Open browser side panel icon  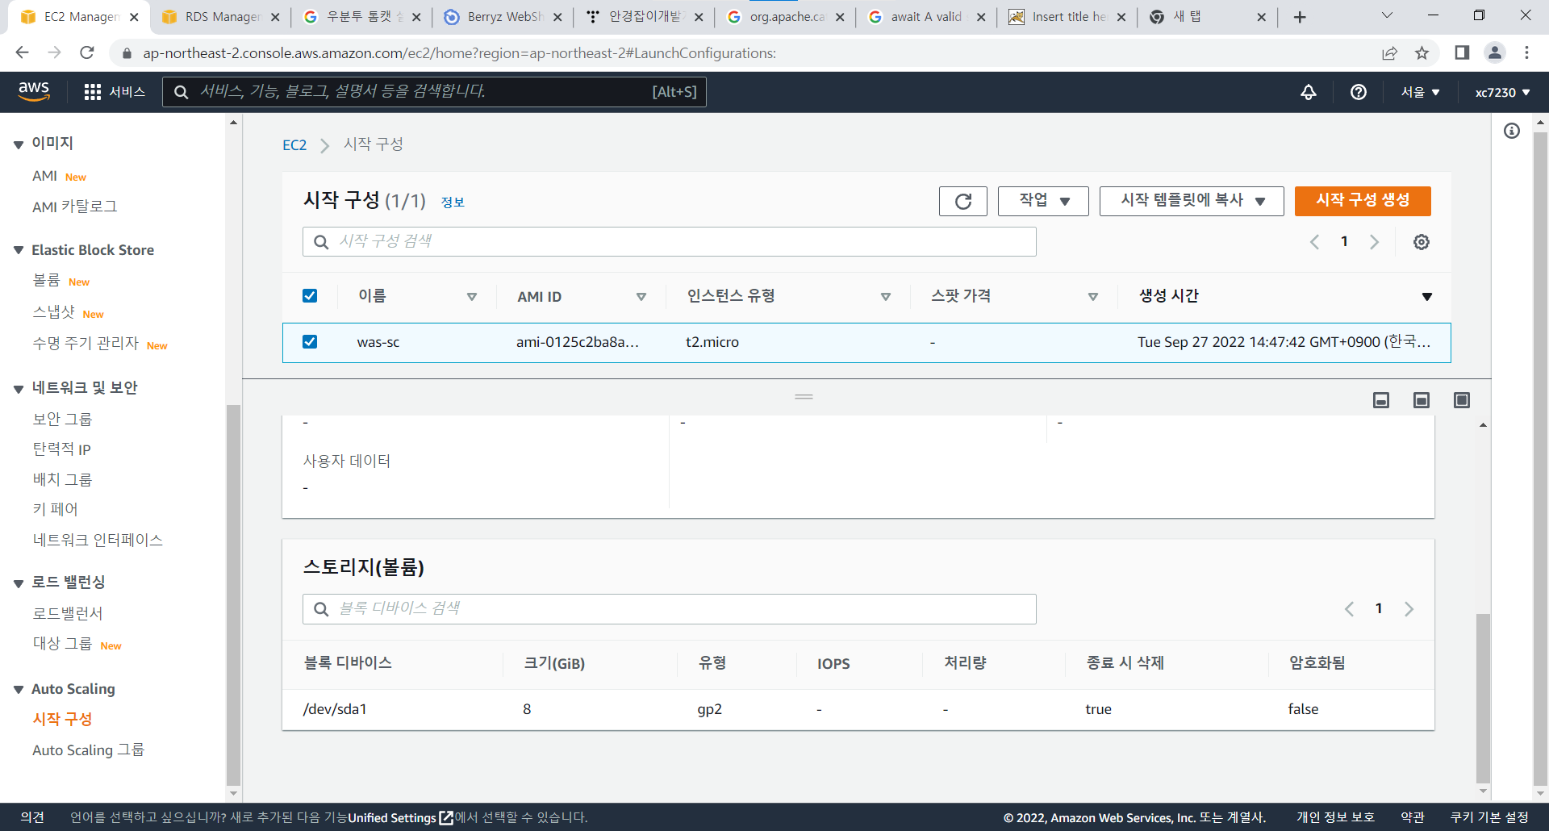tap(1462, 52)
